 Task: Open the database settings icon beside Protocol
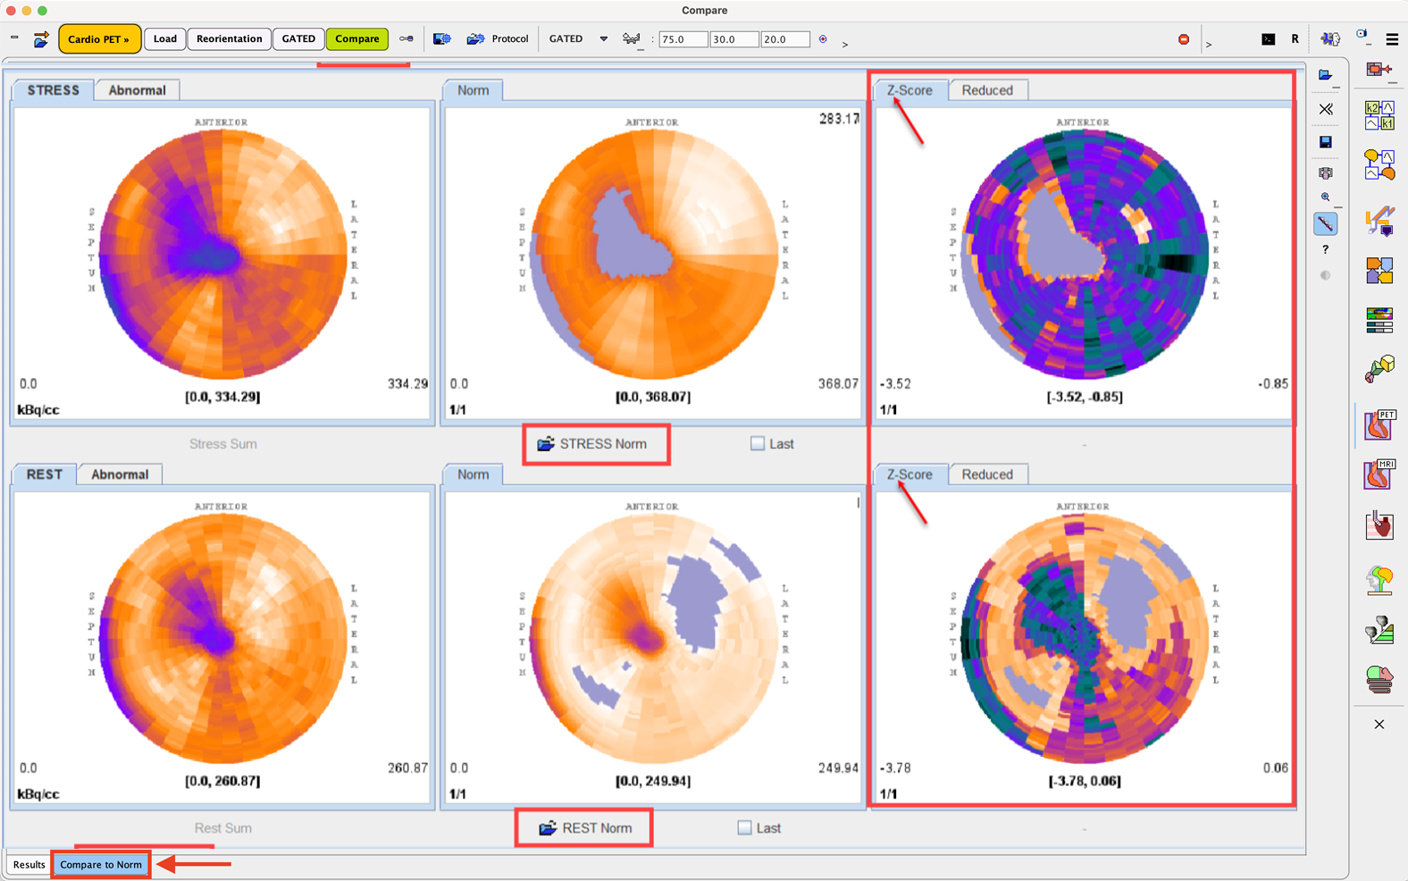(x=441, y=39)
